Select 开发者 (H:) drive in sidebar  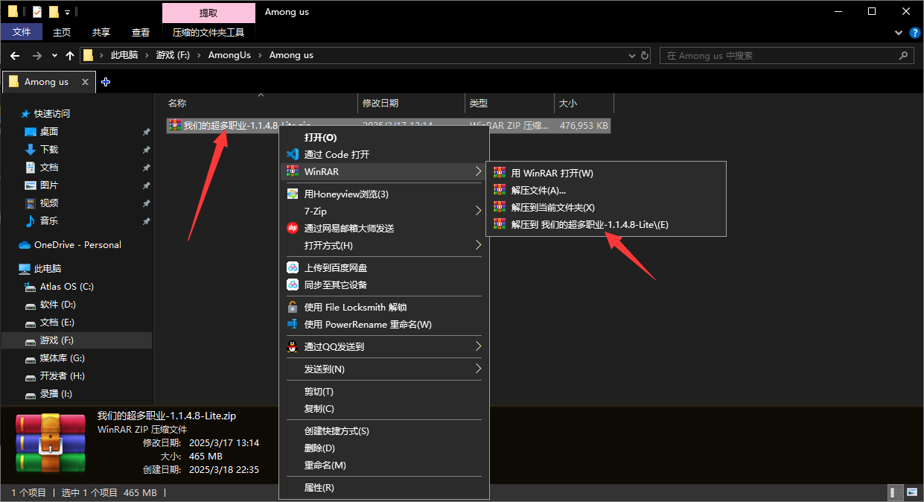coord(63,375)
